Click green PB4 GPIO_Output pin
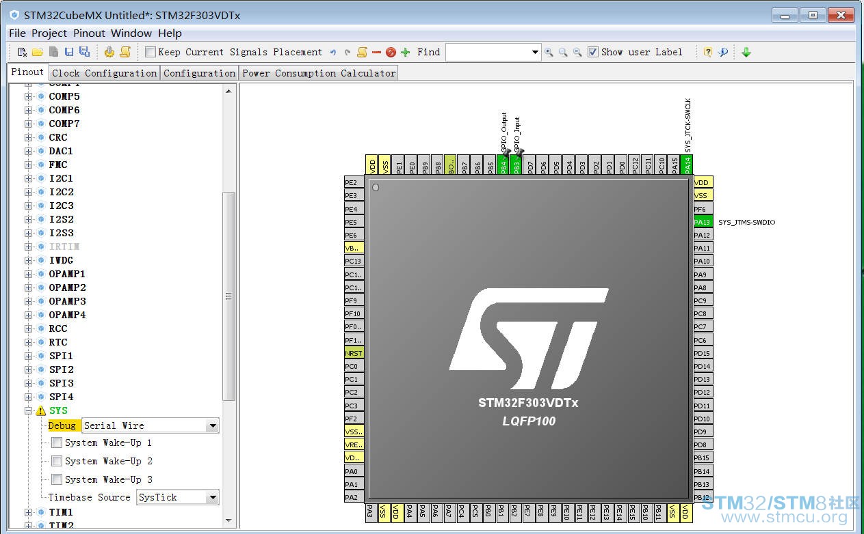The height and width of the screenshot is (534, 864). 503,165
